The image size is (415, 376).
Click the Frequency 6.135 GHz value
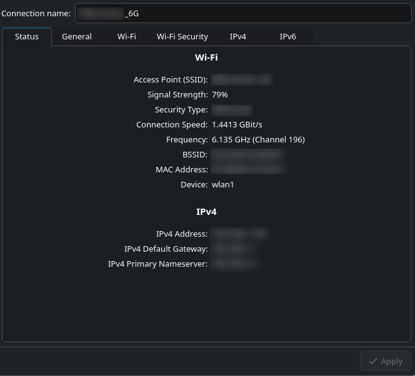258,140
